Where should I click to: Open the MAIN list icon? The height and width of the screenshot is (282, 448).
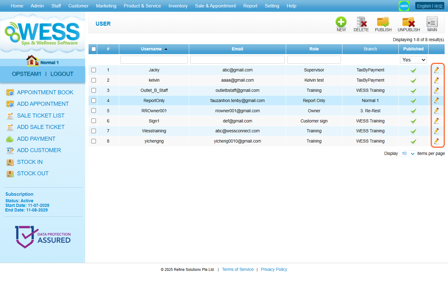click(432, 22)
